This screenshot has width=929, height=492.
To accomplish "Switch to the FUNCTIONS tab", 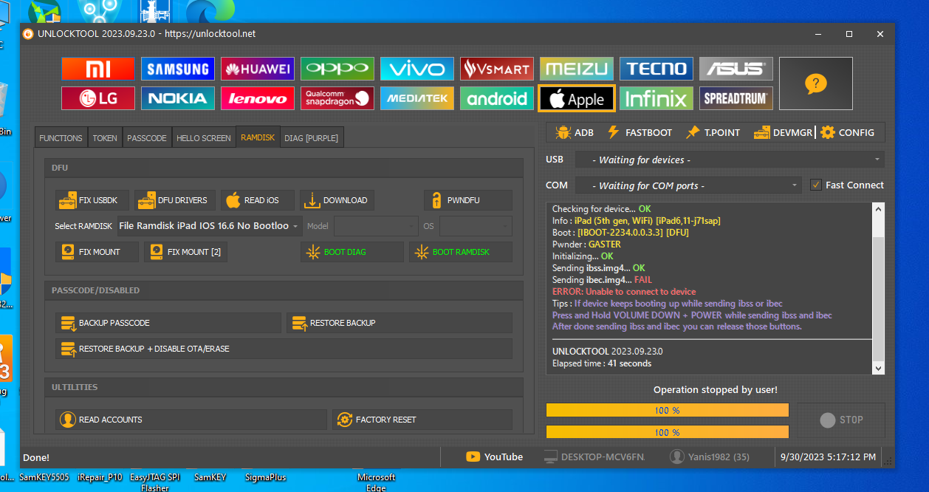I will click(x=61, y=138).
